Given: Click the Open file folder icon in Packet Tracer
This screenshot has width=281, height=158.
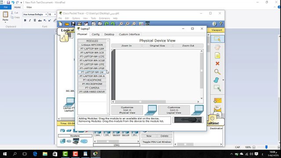Looking at the screenshot, I should click(x=67, y=24).
